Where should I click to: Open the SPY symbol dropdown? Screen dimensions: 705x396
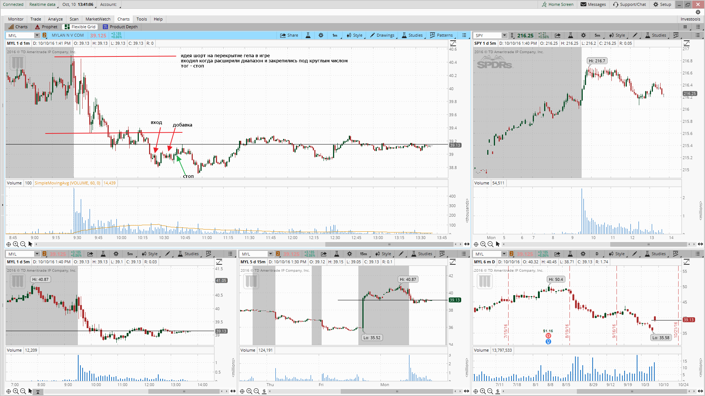click(x=505, y=35)
